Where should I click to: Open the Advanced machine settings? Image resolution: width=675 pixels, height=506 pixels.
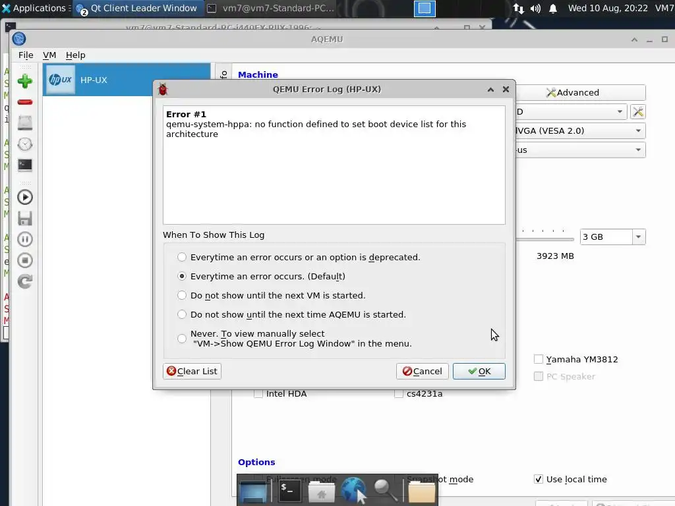[580, 92]
